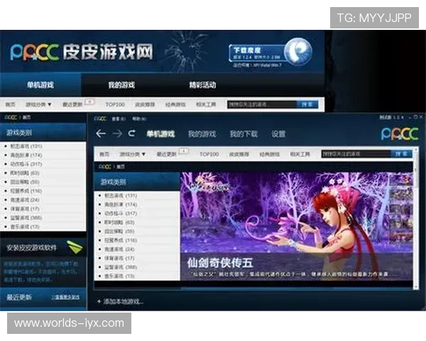Click 最近更新 in the website navigation bar
The image size is (426, 341).
point(72,104)
